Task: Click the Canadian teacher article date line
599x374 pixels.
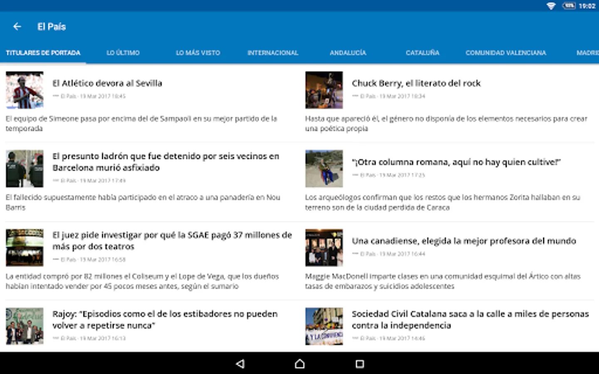Action: (x=389, y=254)
